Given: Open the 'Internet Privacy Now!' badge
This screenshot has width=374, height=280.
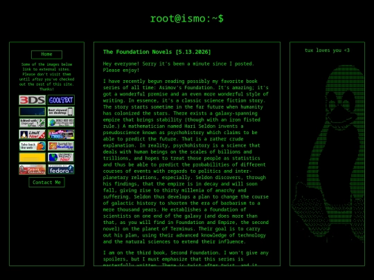Looking at the screenshot, I should click(61, 158).
